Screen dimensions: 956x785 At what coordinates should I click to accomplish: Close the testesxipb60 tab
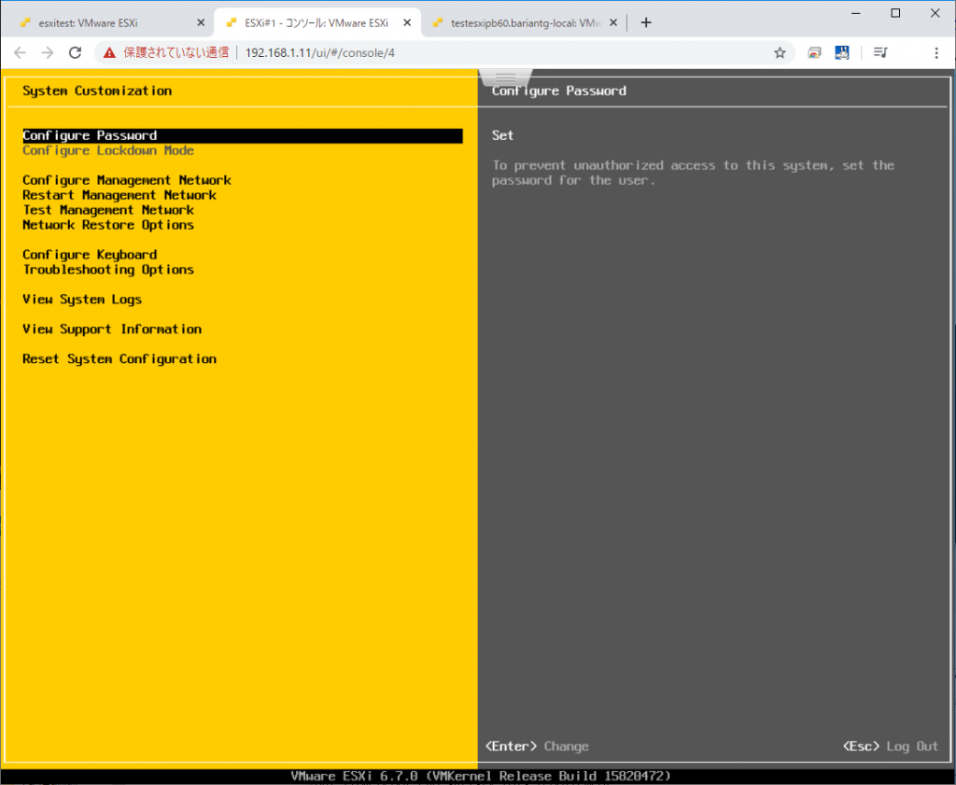coord(613,23)
